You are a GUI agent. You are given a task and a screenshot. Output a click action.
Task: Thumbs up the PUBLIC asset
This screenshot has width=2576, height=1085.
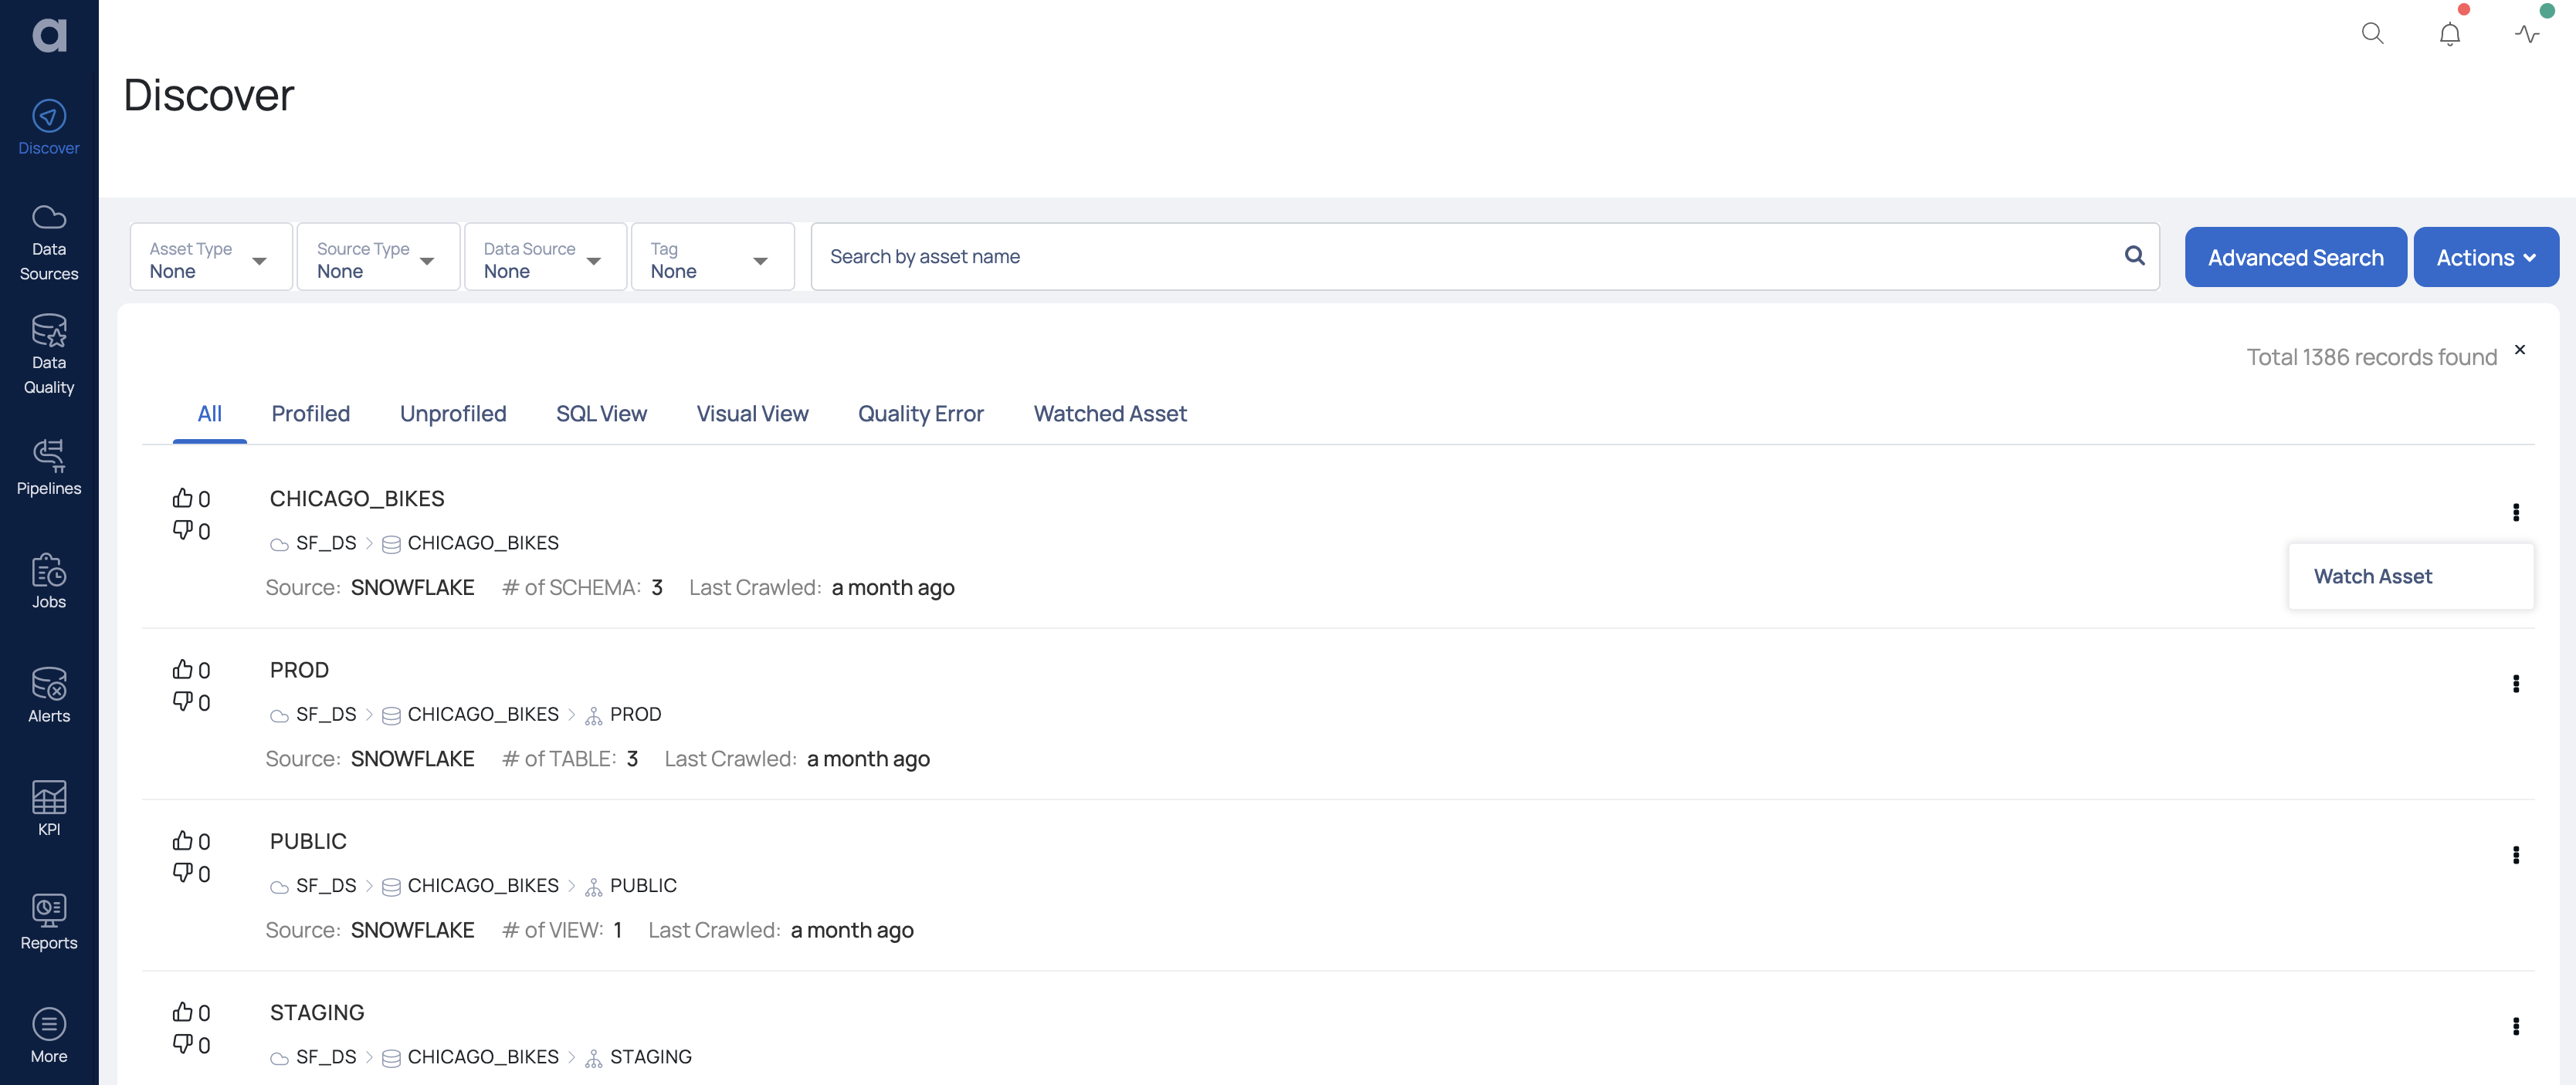tap(182, 840)
